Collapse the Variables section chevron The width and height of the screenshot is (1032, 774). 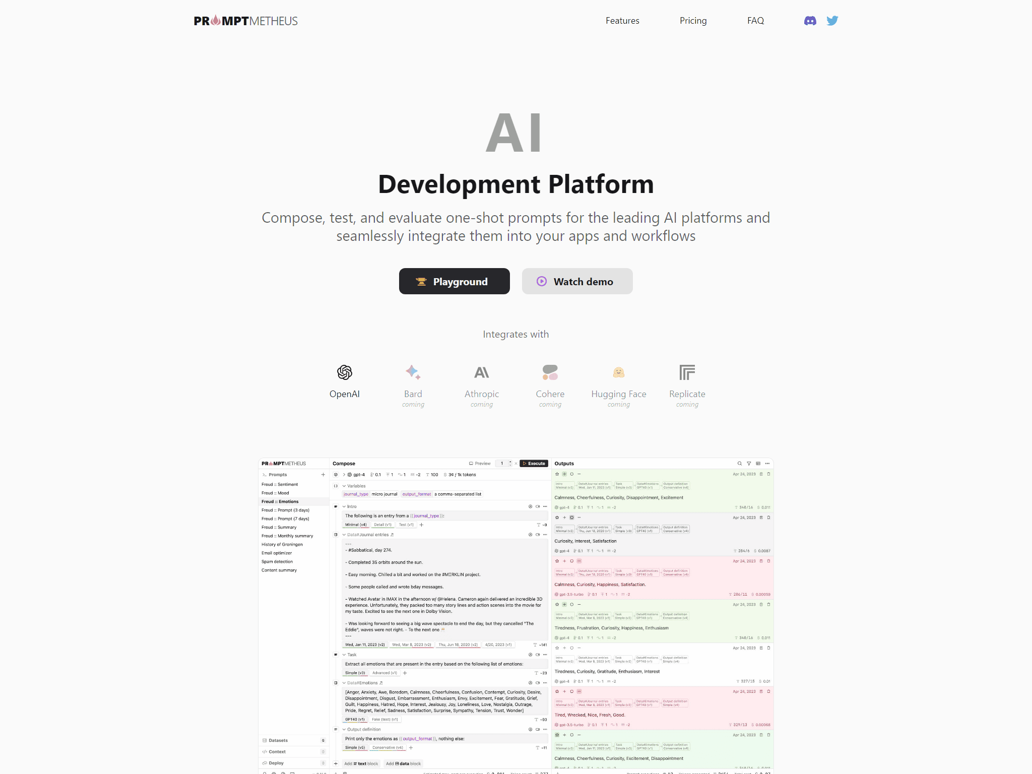click(x=344, y=486)
